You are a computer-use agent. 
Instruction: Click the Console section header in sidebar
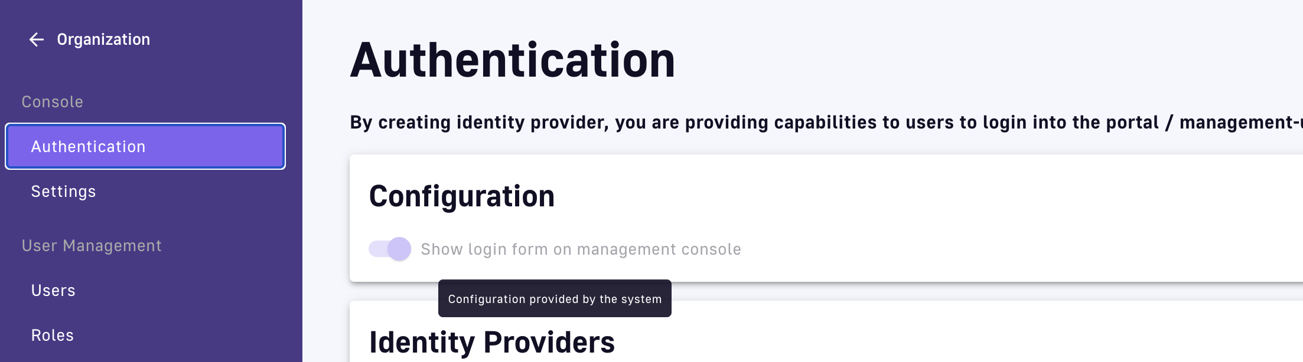53,102
